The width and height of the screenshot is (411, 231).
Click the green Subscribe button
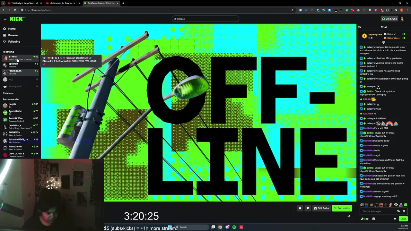342,208
